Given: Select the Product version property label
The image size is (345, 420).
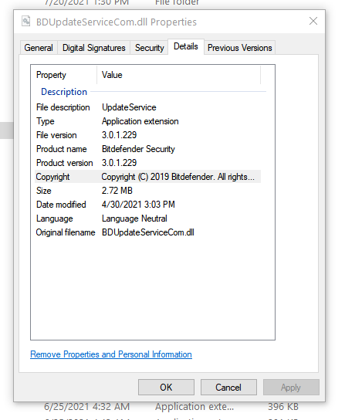Looking at the screenshot, I should coord(65,163).
